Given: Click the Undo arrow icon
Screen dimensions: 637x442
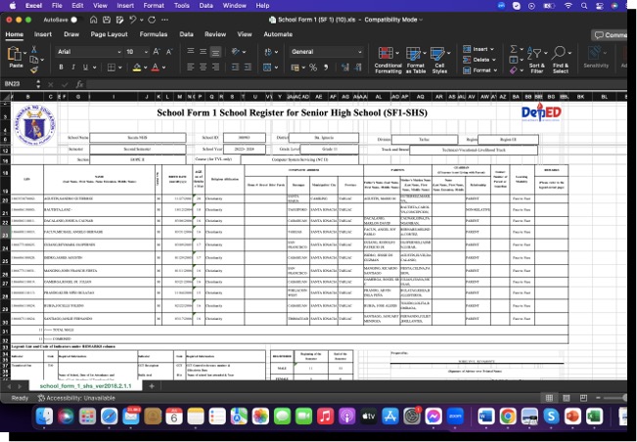Looking at the screenshot, I should [132, 20].
